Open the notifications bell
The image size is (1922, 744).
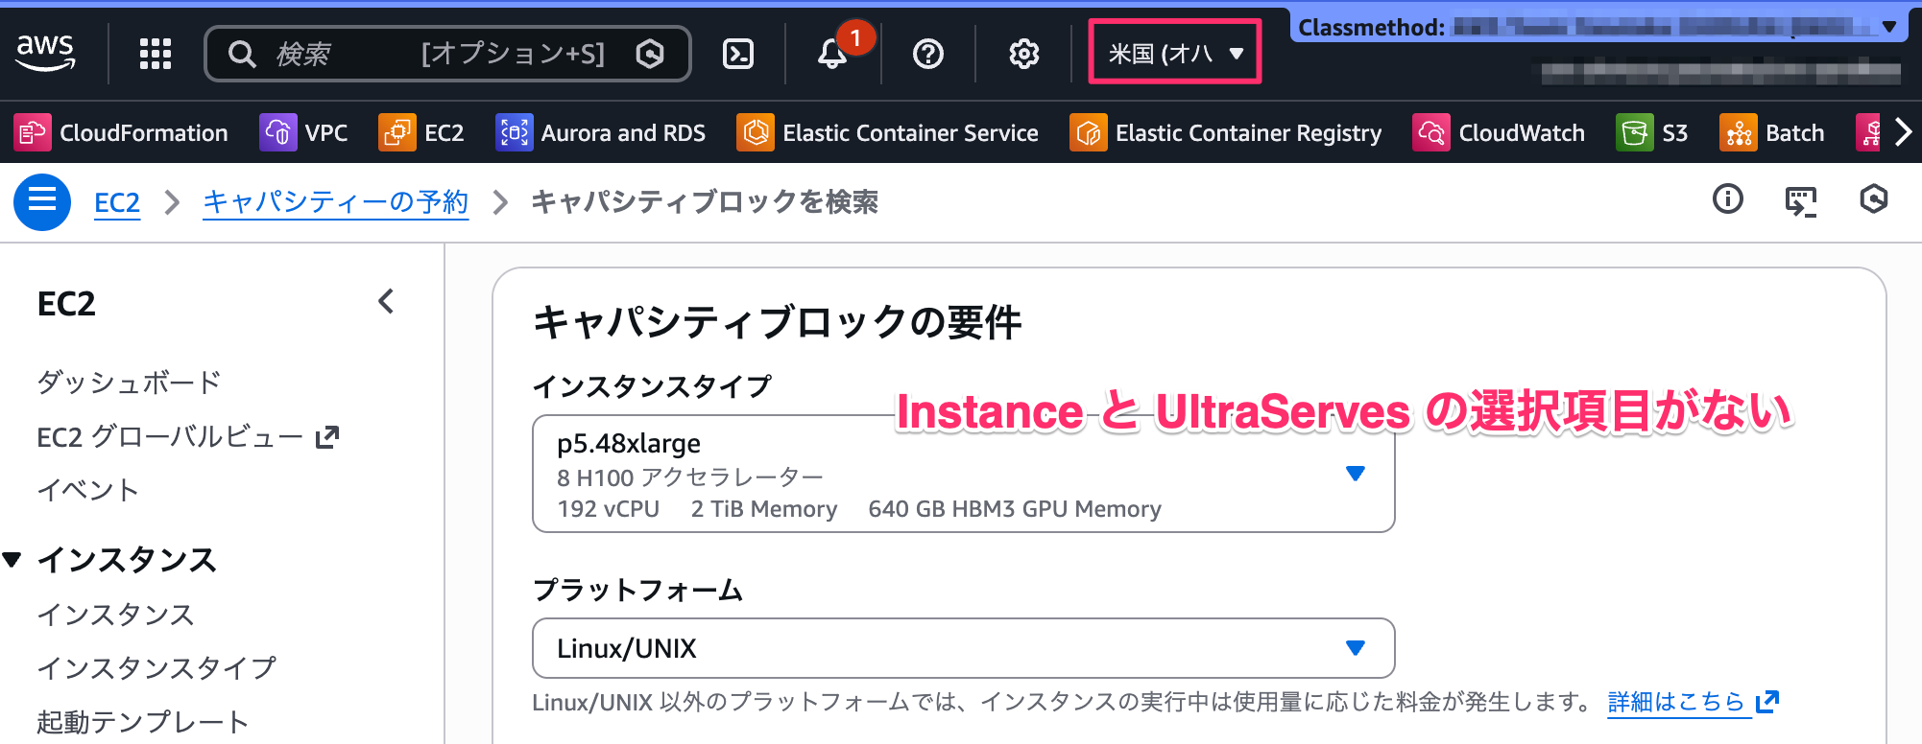[832, 54]
